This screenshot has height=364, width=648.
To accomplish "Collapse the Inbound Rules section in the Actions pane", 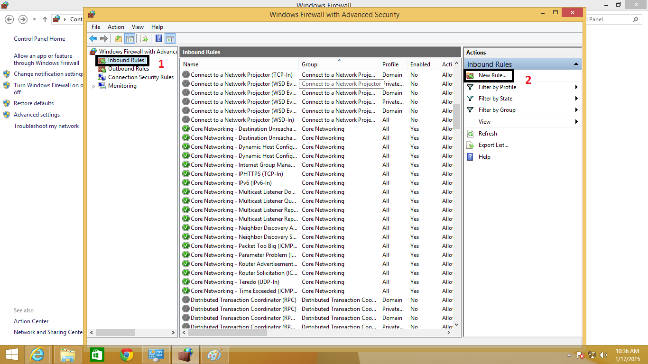I will click(x=575, y=64).
